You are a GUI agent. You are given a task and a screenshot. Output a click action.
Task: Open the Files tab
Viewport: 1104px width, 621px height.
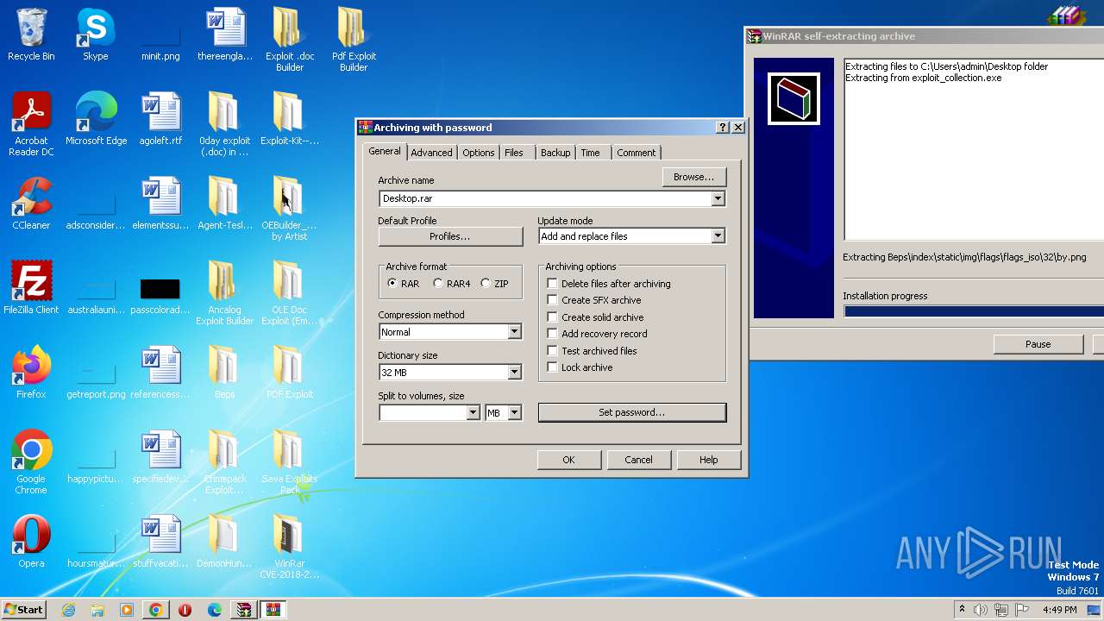tap(514, 153)
